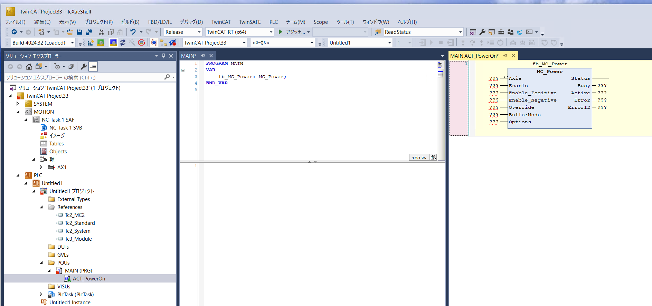Open the TwinCAT RT (x64) platform dropdown
This screenshot has height=306, width=652.
[271, 32]
